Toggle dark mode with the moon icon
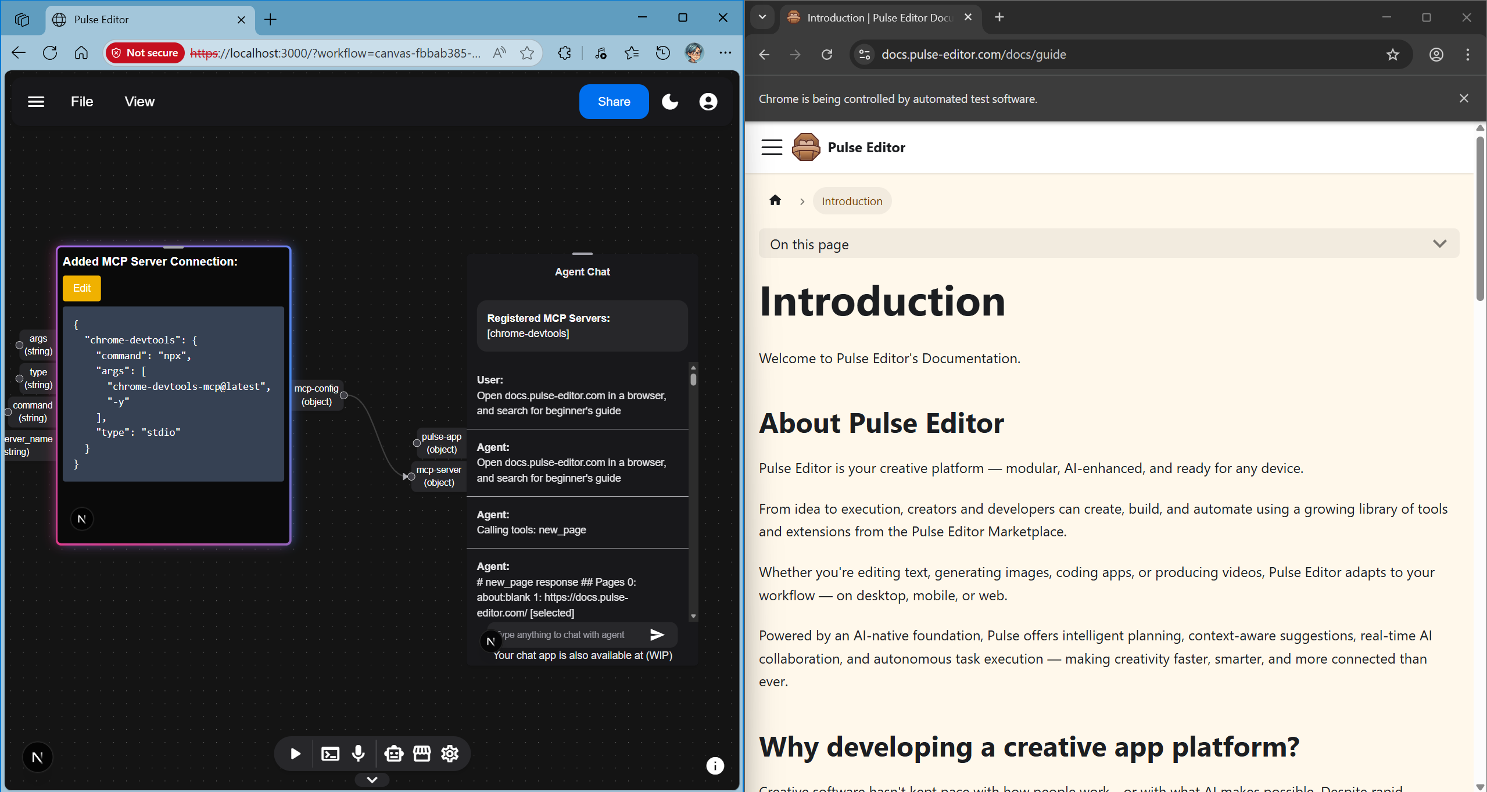The width and height of the screenshot is (1487, 792). pos(669,101)
